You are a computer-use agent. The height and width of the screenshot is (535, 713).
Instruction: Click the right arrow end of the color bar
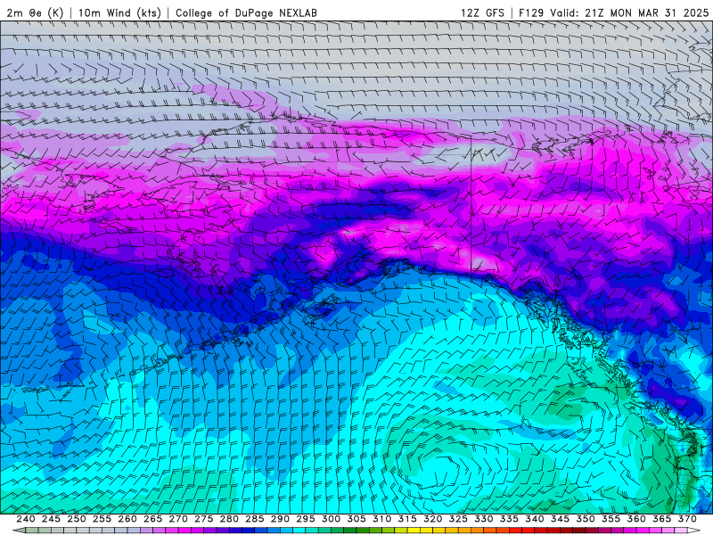tap(693, 531)
